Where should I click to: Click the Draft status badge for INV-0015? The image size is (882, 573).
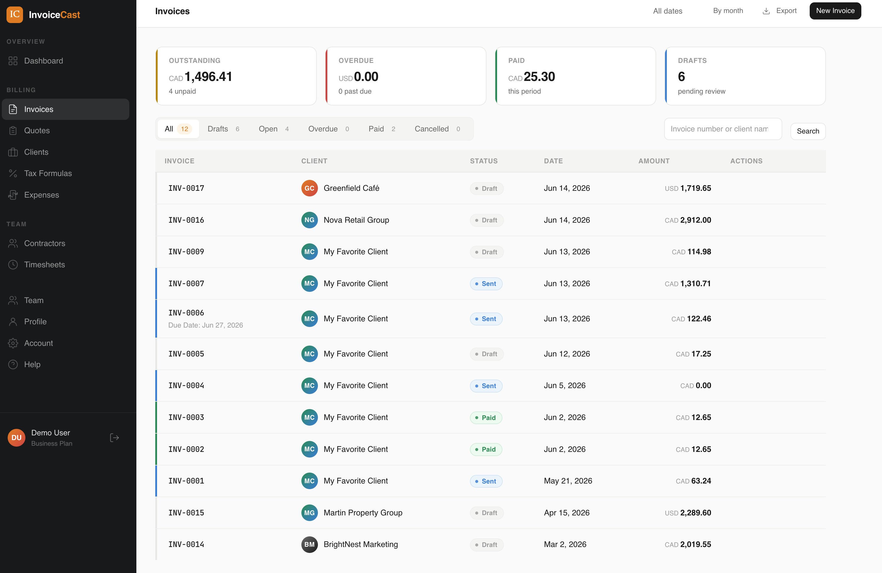486,513
